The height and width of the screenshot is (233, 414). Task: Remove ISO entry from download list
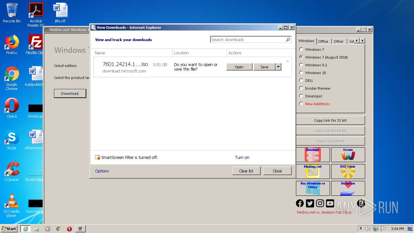pos(287,61)
